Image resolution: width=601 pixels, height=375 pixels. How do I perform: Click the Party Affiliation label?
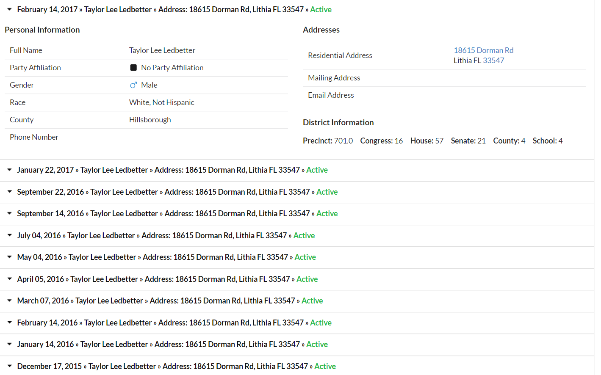coord(35,68)
